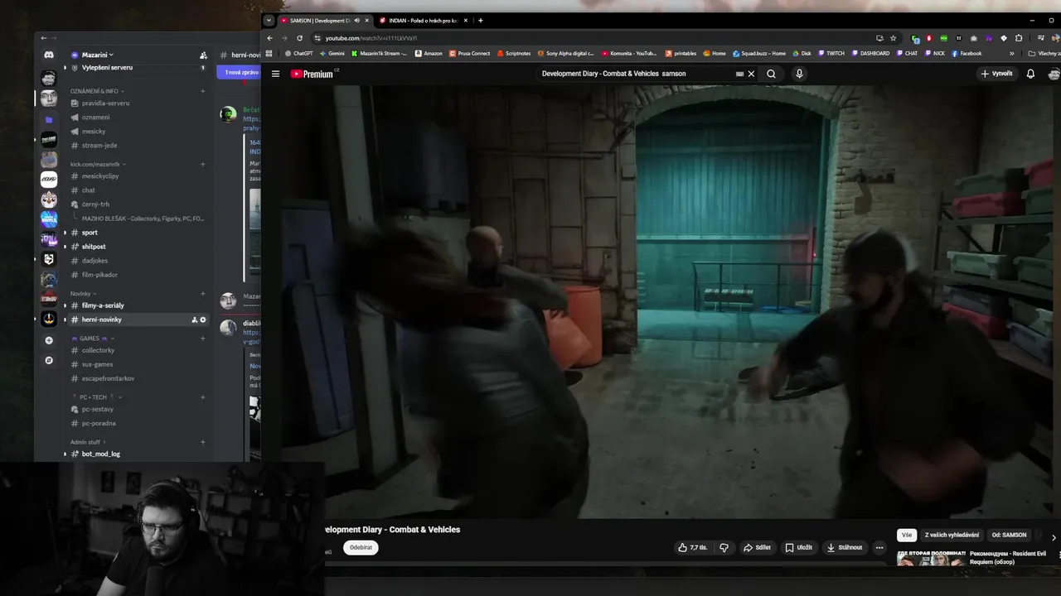The height and width of the screenshot is (596, 1061).
Task: Click the browser address bar
Action: point(593,38)
